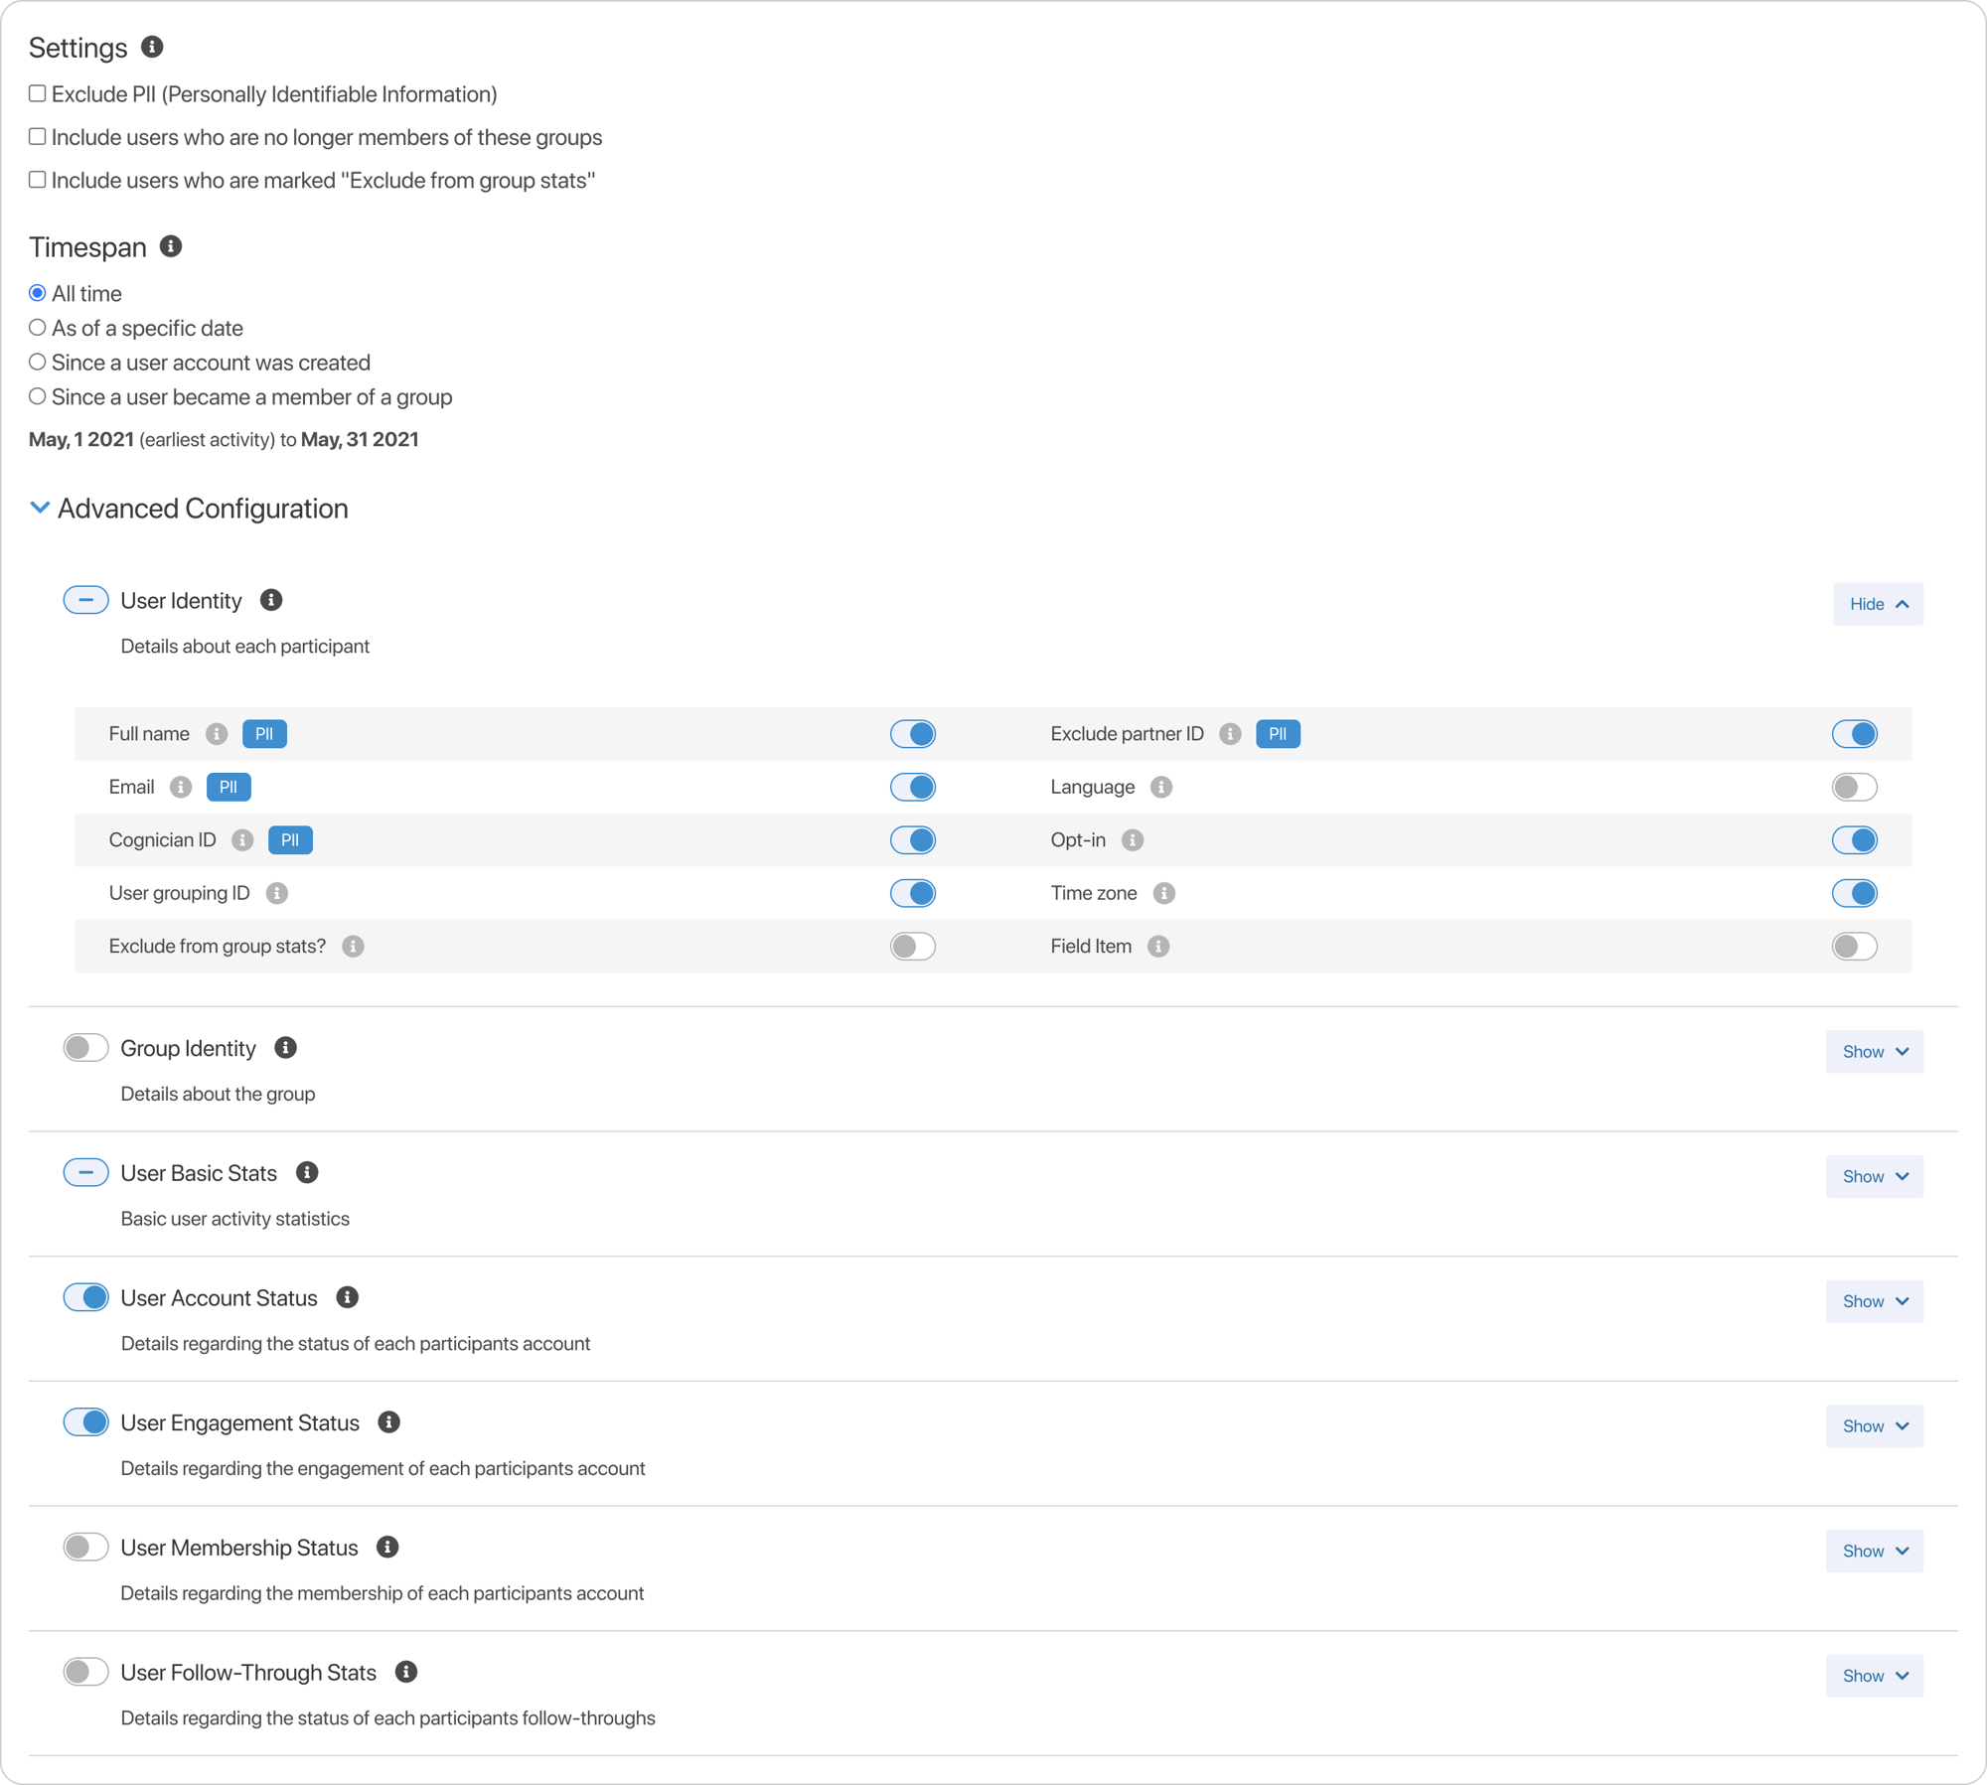Enable the Language toggle
Viewport: 1987px width, 1785px height.
(1854, 787)
